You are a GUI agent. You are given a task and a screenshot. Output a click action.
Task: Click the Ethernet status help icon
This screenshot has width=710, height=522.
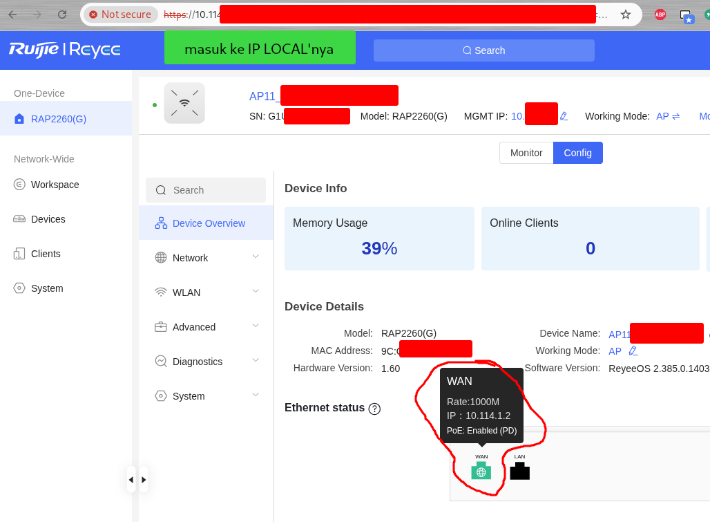374,409
